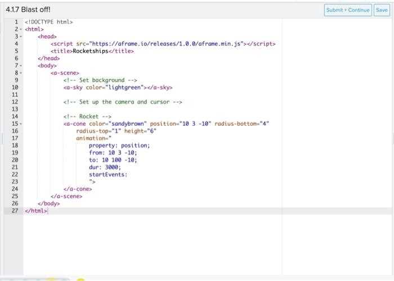Click the "sandybrown" color value
394x281 pixels.
128,124
